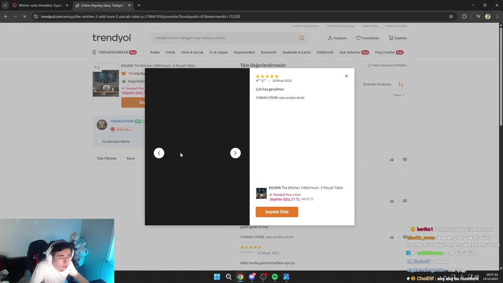The image size is (503, 283).
Task: Dislike the review above the Tüm Filtreler row
Action: pos(405,160)
